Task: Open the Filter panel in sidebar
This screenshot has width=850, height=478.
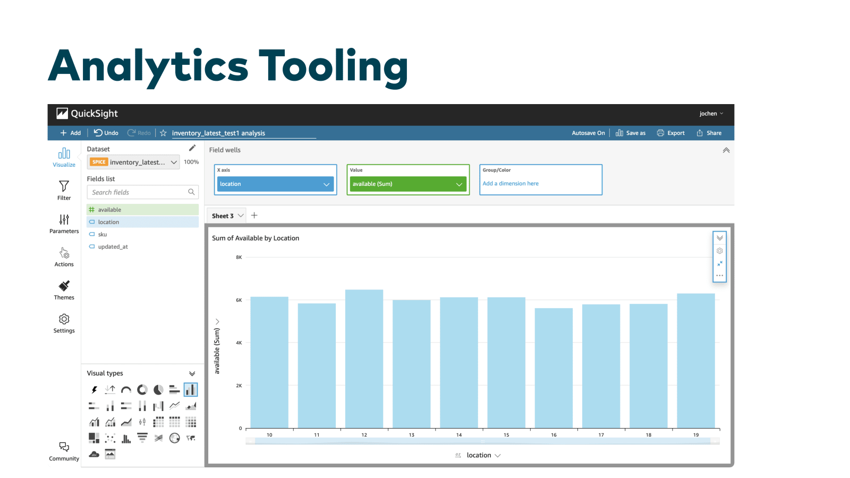Action: pos(64,191)
